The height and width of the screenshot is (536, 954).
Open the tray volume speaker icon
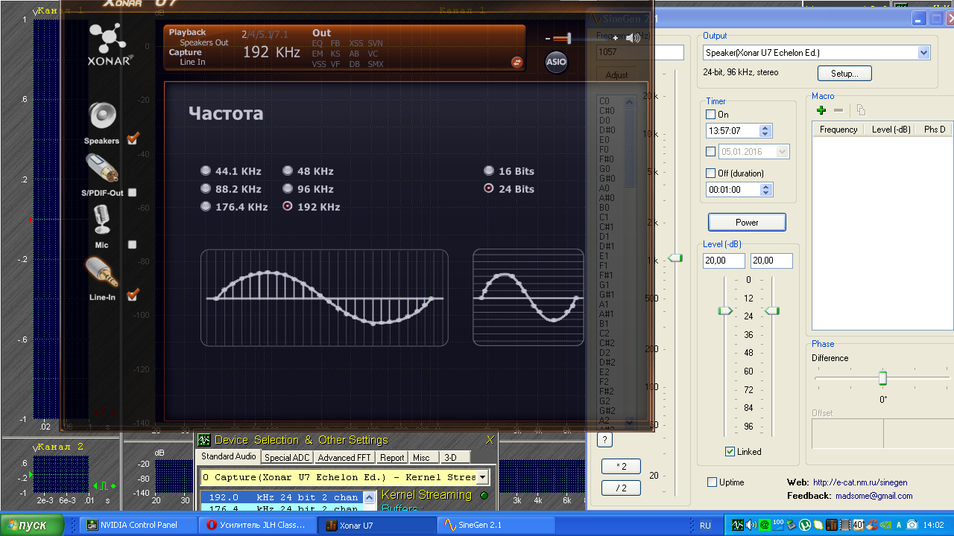click(x=751, y=525)
